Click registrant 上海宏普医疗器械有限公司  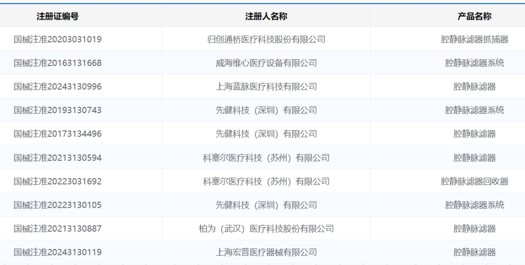point(266,252)
